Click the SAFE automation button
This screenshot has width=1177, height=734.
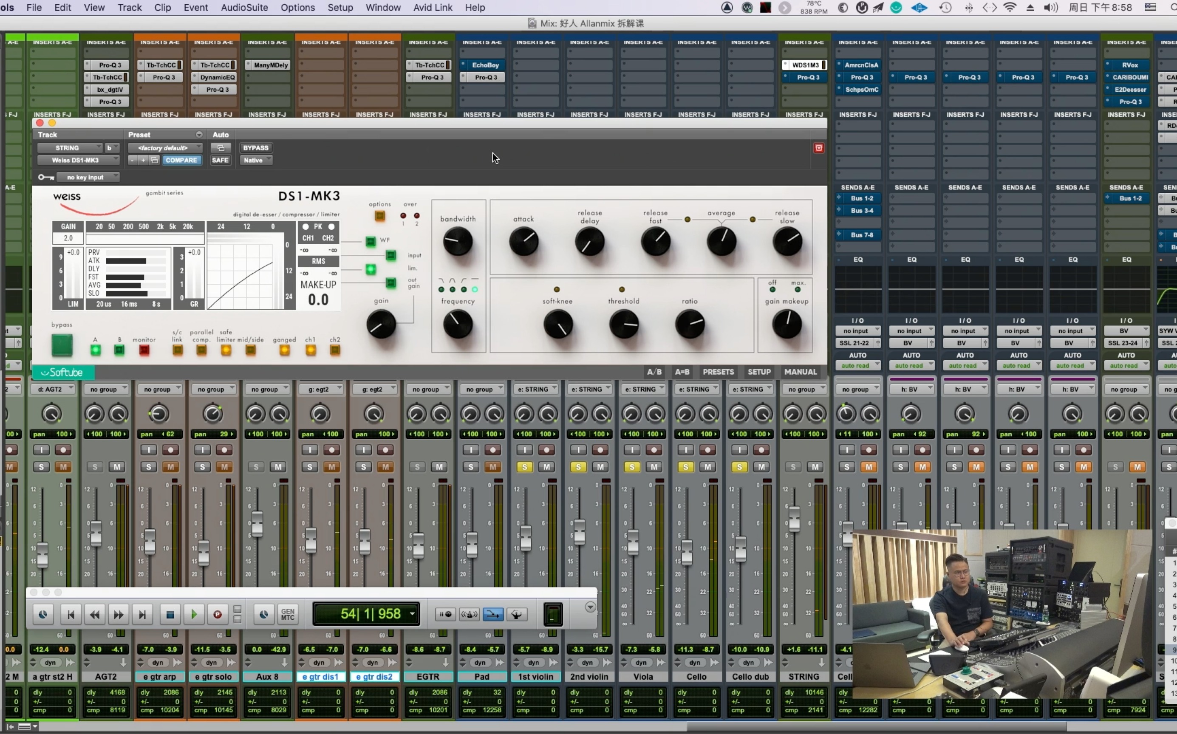(220, 160)
